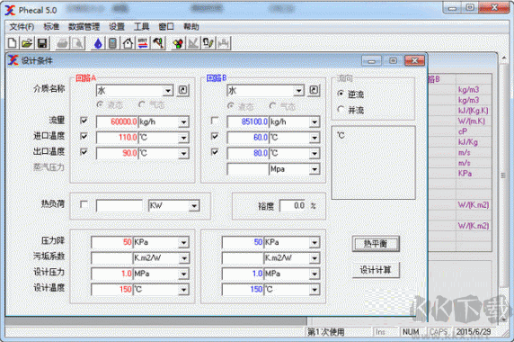Open 热负荷 KW unit dropdown
This screenshot has height=342, width=514.
(x=194, y=206)
